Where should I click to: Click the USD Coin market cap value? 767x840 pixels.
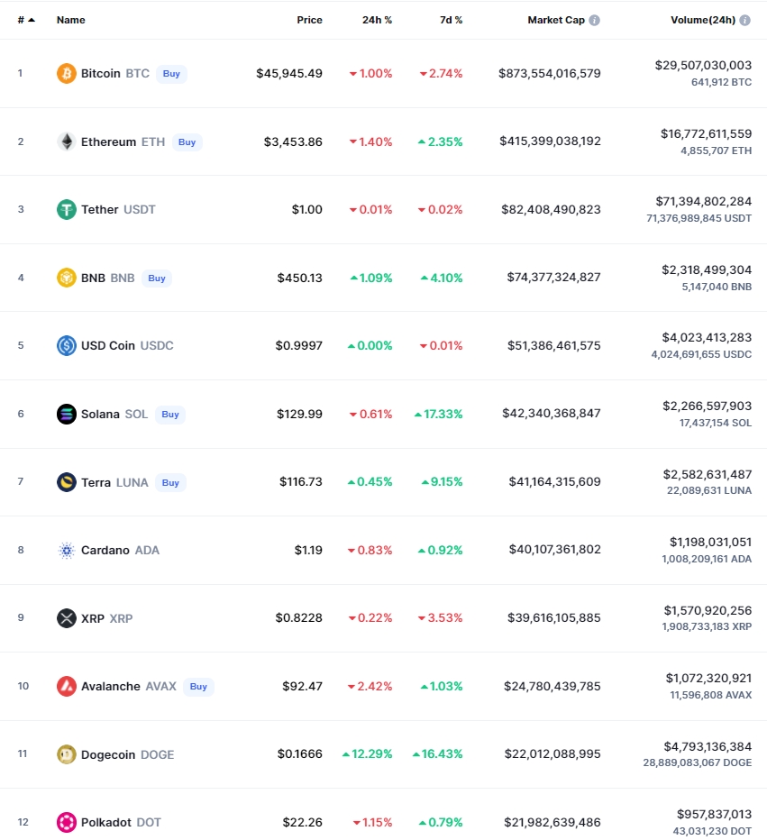(551, 345)
